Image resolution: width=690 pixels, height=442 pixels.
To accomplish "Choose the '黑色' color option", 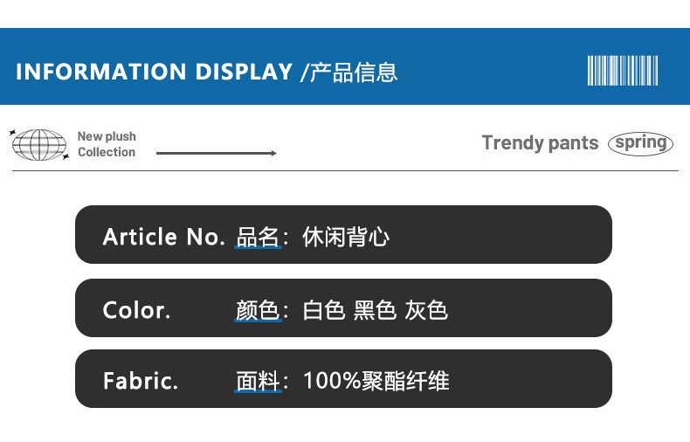I will 375,310.
